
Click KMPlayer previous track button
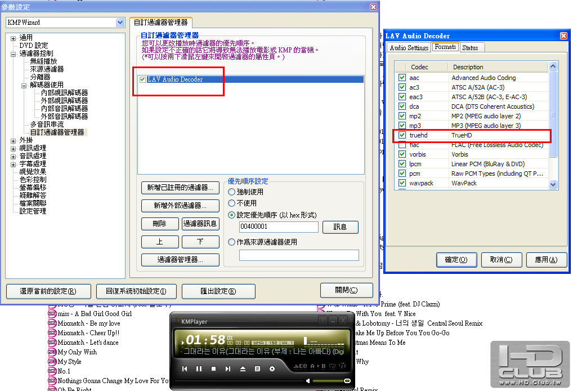tap(185, 368)
